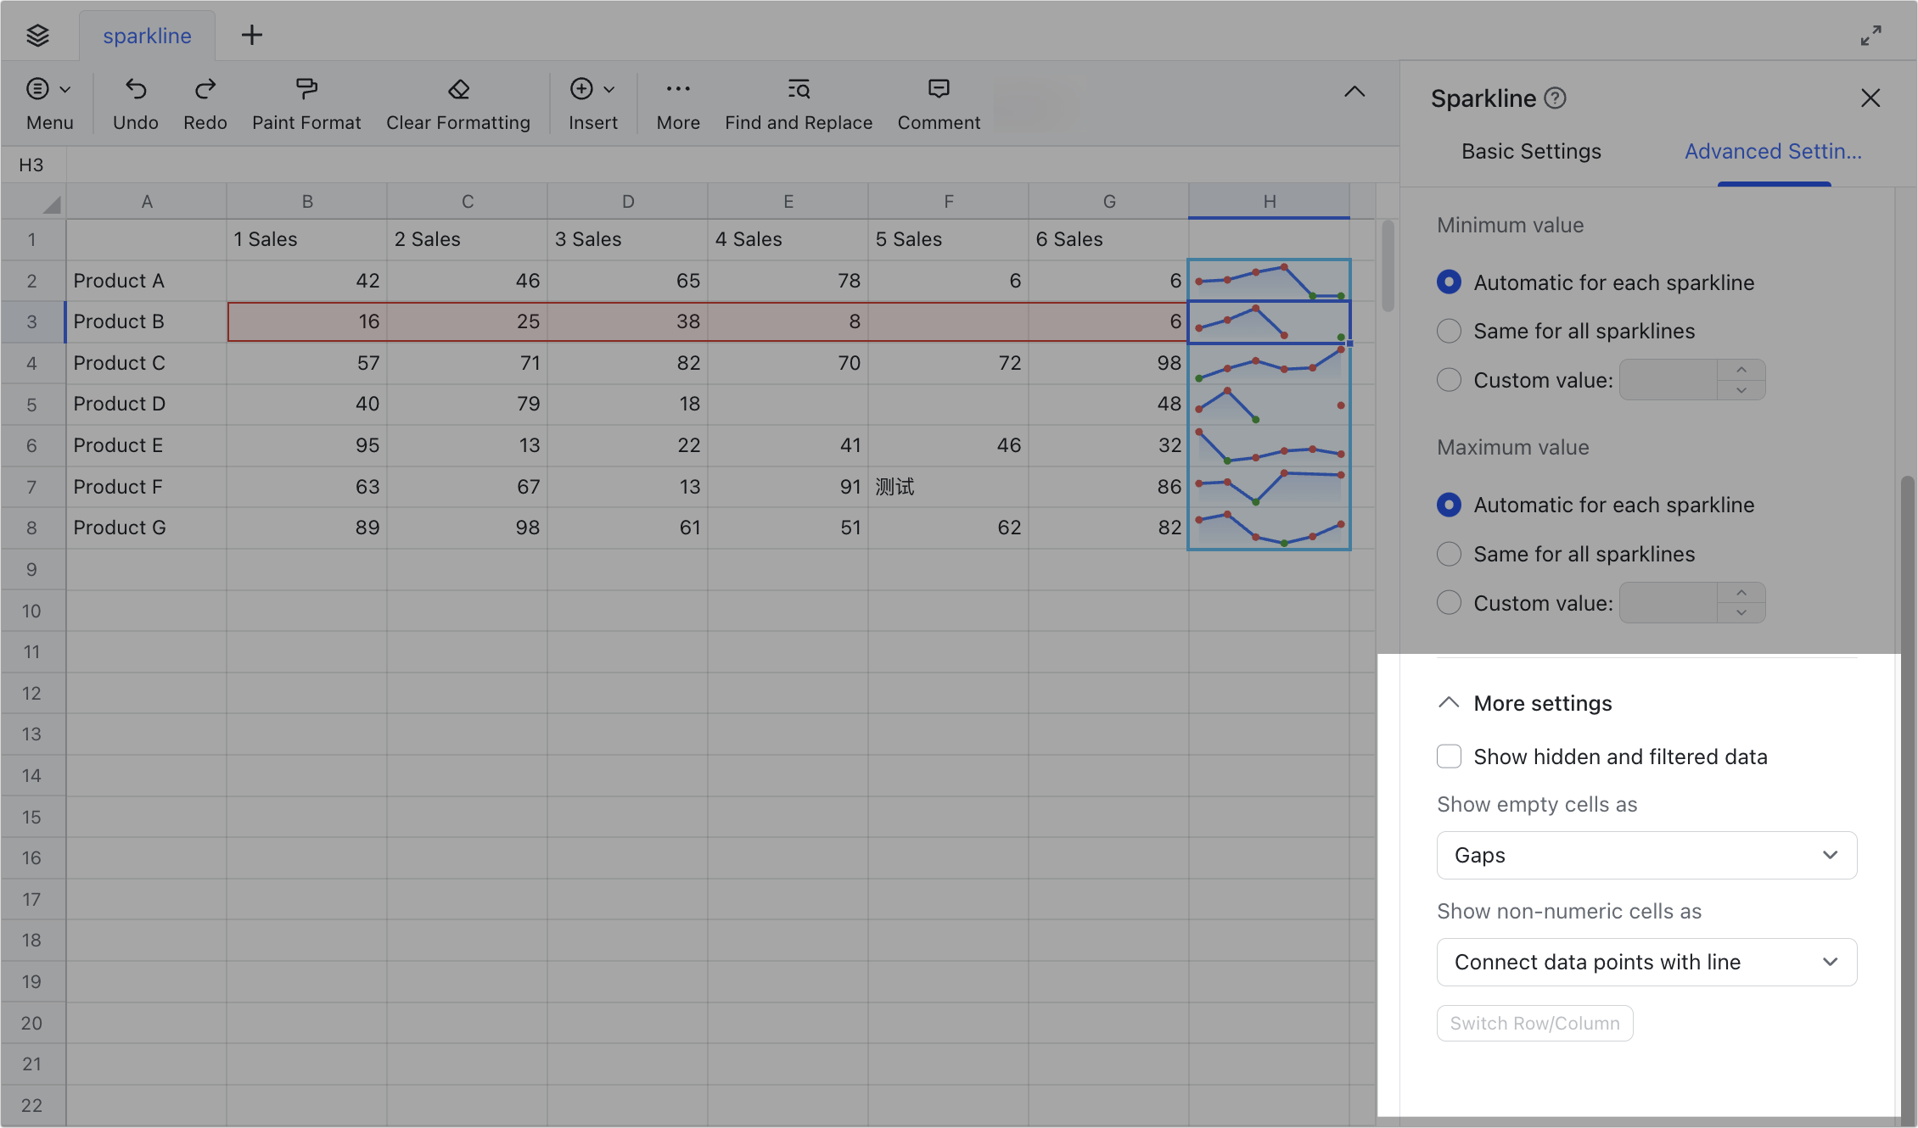The width and height of the screenshot is (1918, 1128).
Task: Increment the Minimum custom value stepper
Action: [1741, 371]
